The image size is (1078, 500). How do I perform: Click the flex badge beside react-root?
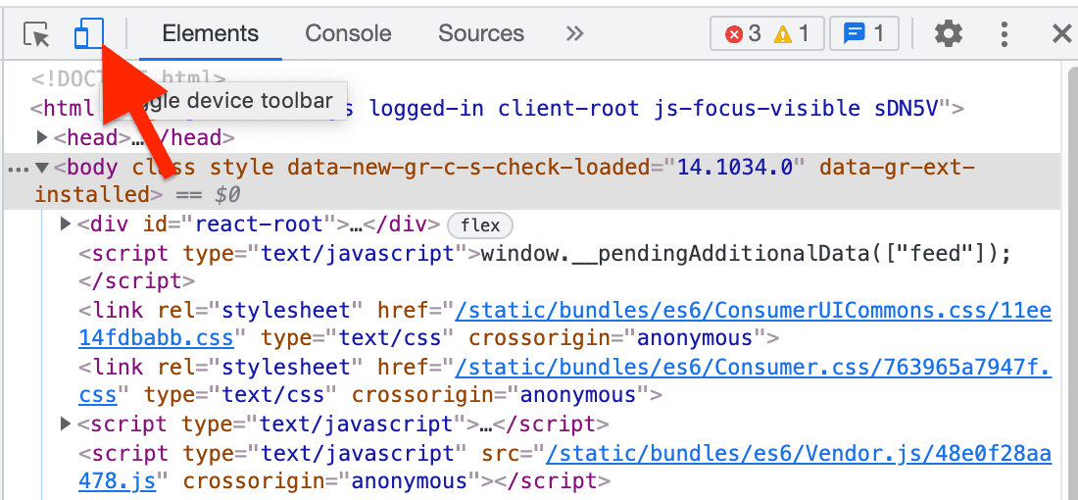click(x=480, y=225)
